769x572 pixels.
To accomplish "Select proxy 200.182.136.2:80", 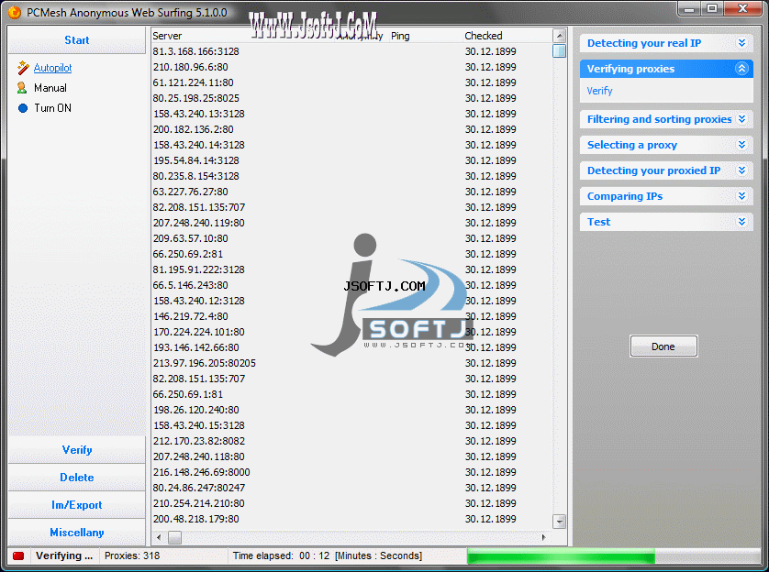I will pos(193,129).
